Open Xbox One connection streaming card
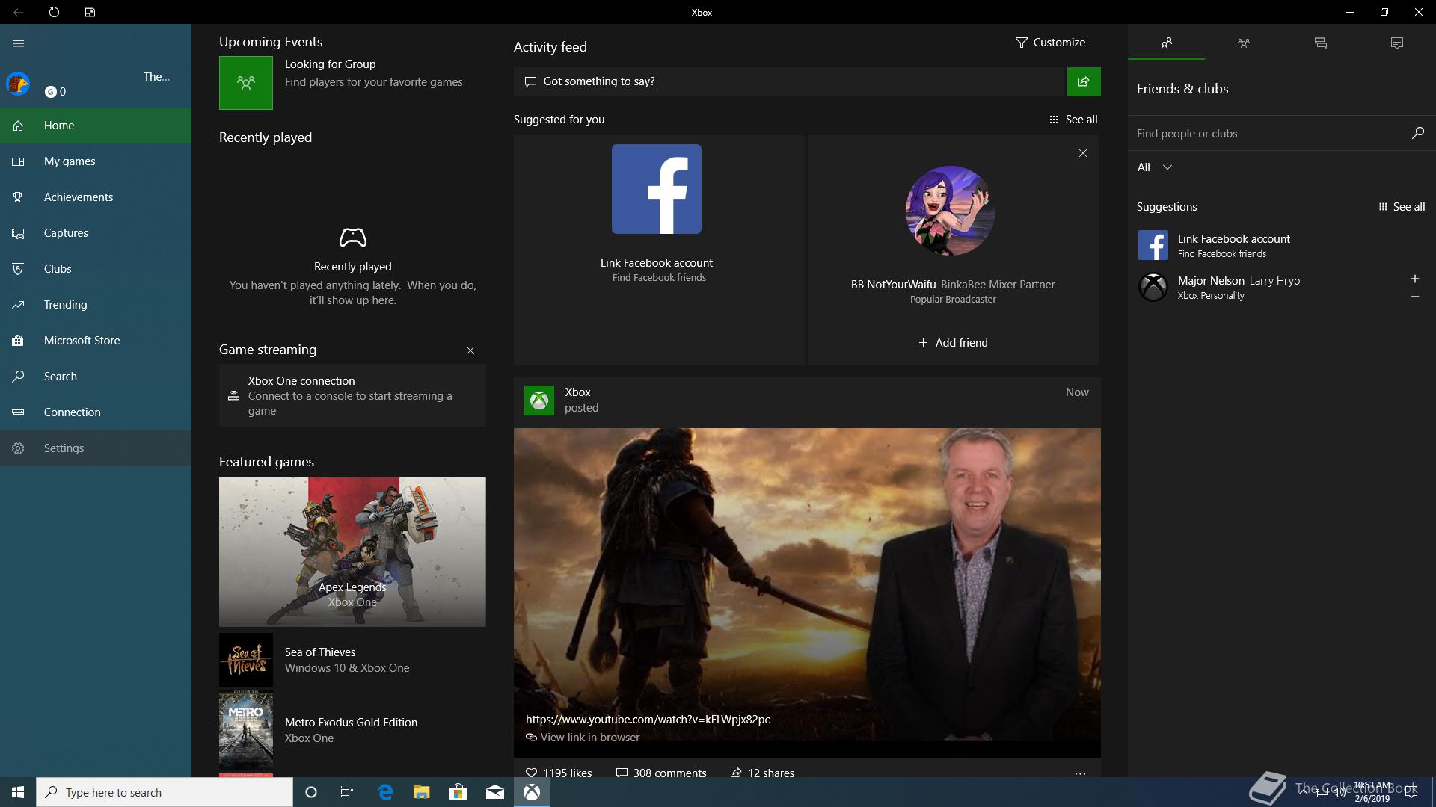 coord(352,395)
